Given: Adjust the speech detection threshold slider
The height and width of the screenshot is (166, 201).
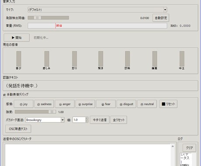Looking at the screenshot, I should (x=49, y=18).
